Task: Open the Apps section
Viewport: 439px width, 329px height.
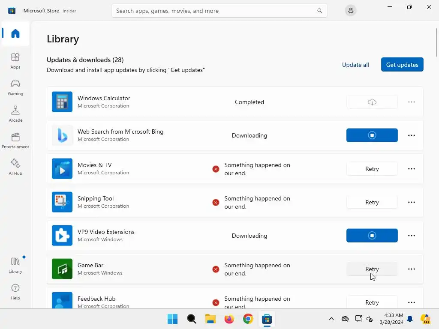Action: pos(15,61)
